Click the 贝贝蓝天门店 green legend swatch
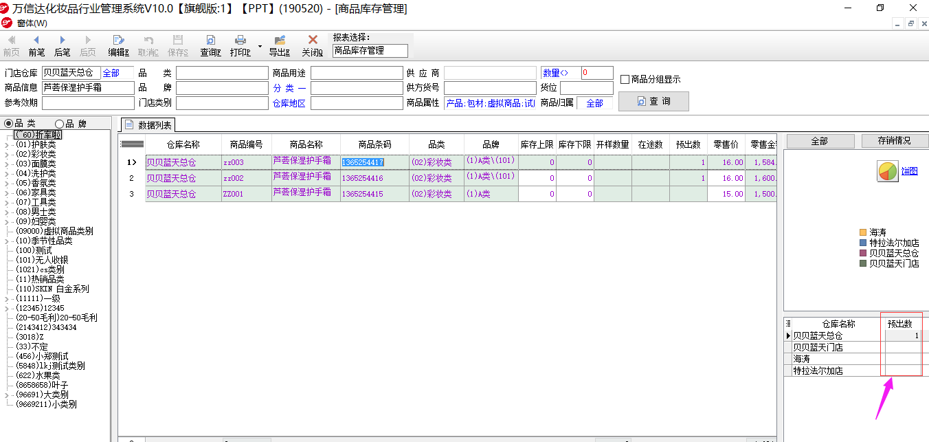This screenshot has width=929, height=442. click(864, 263)
